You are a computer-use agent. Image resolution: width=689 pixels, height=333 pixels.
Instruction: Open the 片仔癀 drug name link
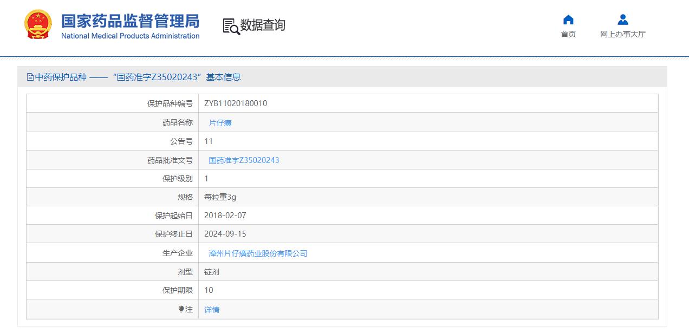pos(219,122)
